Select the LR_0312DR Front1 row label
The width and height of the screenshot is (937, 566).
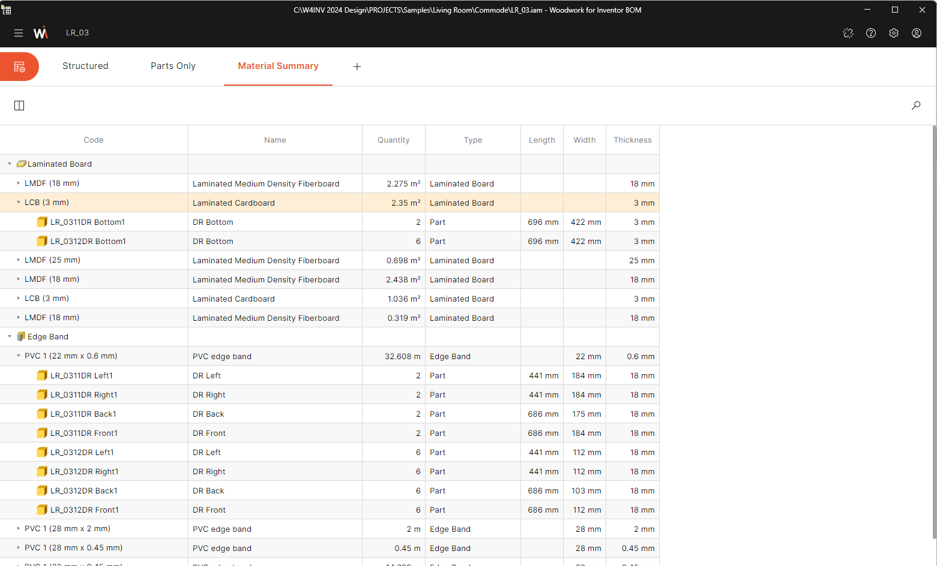(x=85, y=510)
